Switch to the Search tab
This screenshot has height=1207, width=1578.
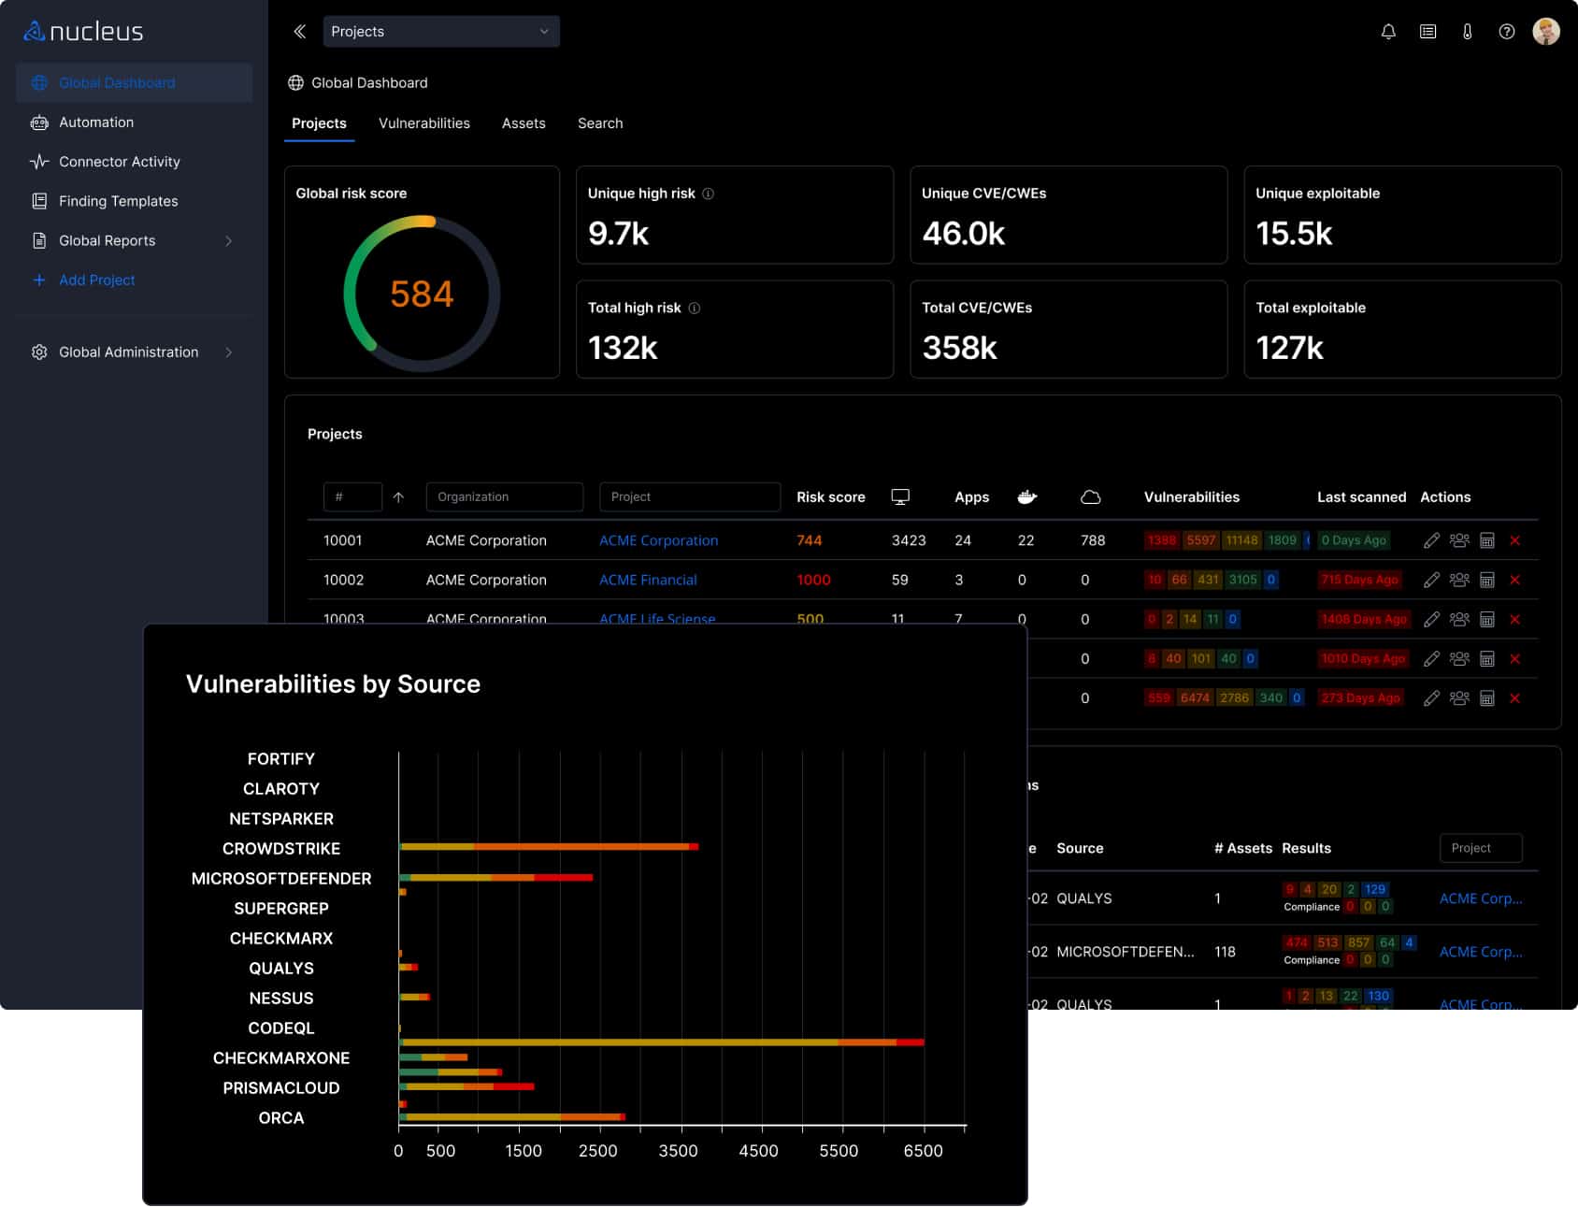coord(600,123)
